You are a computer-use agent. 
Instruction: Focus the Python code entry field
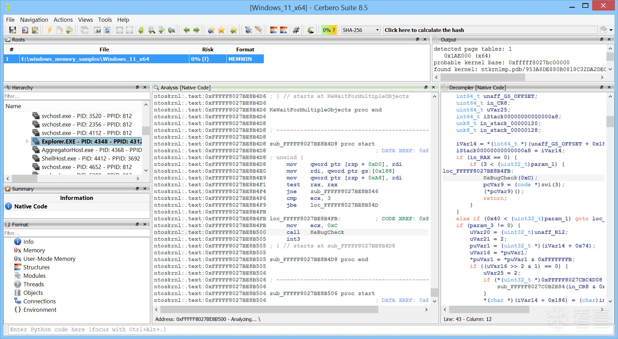point(306,329)
